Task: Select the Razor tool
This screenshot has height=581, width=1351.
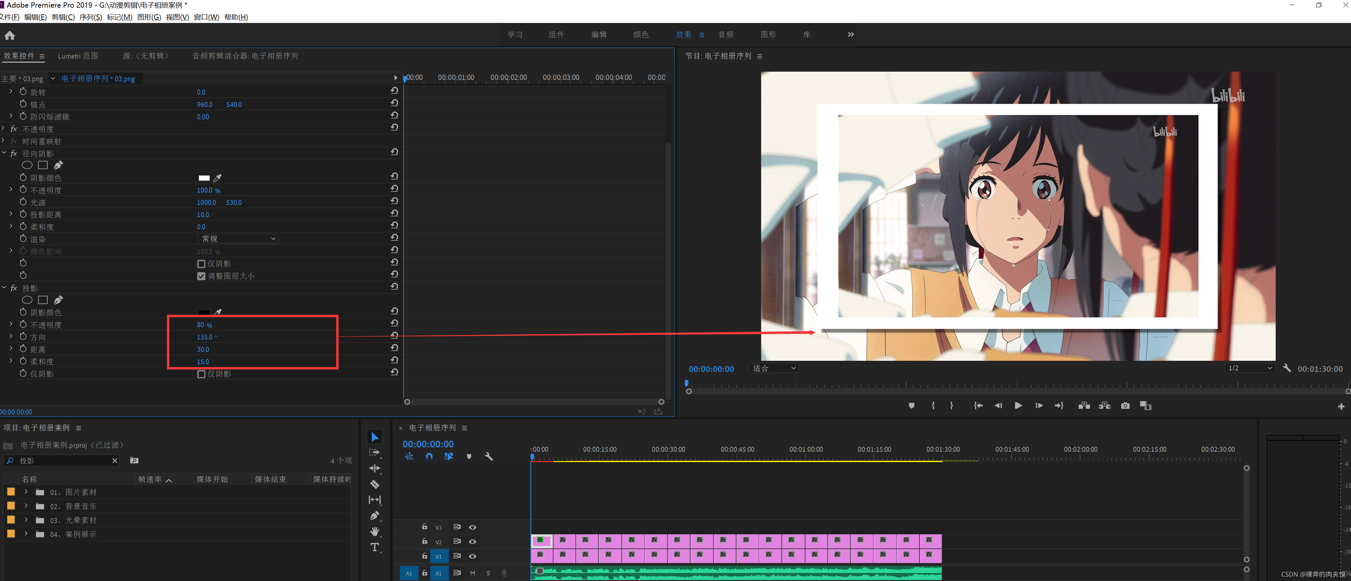Action: (x=375, y=484)
